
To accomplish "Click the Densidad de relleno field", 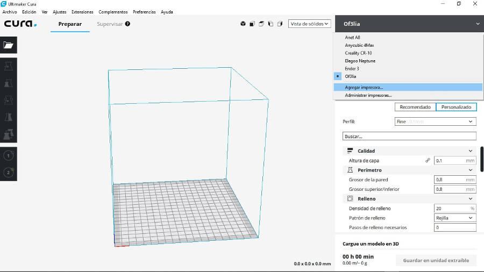I will pyautogui.click(x=455, y=208).
